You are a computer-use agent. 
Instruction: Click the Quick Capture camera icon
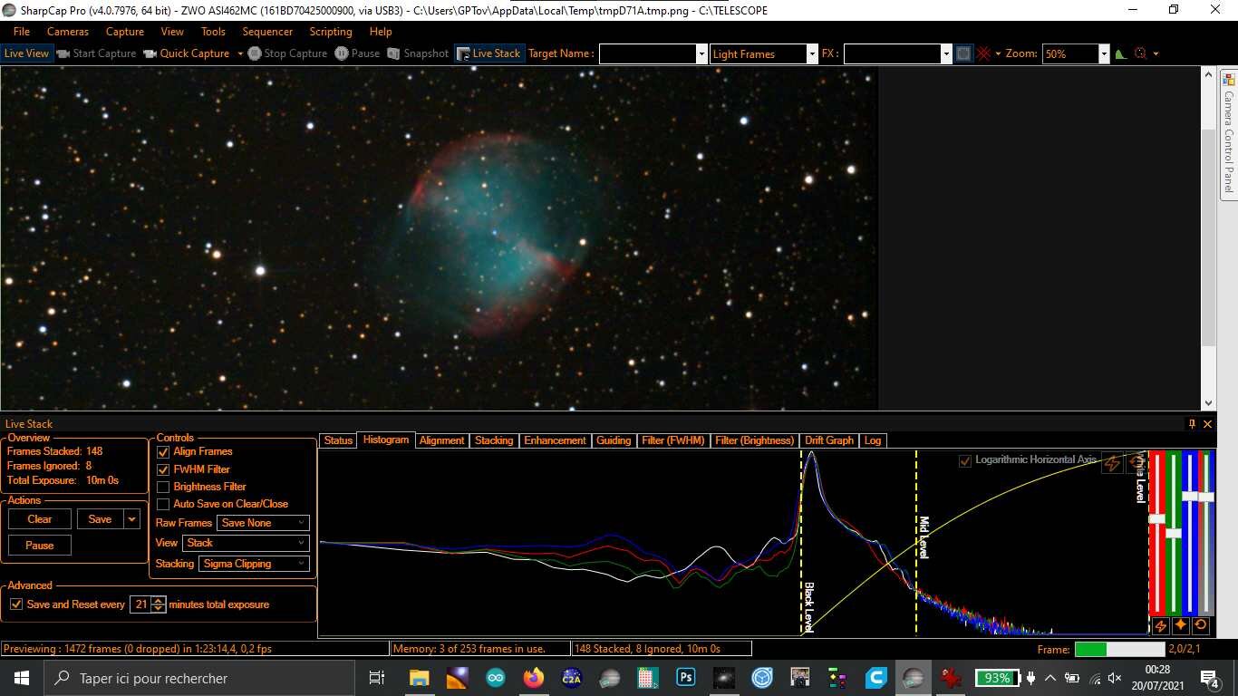coord(151,53)
